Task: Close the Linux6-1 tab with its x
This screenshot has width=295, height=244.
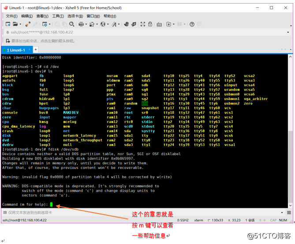Action: (x=30, y=50)
